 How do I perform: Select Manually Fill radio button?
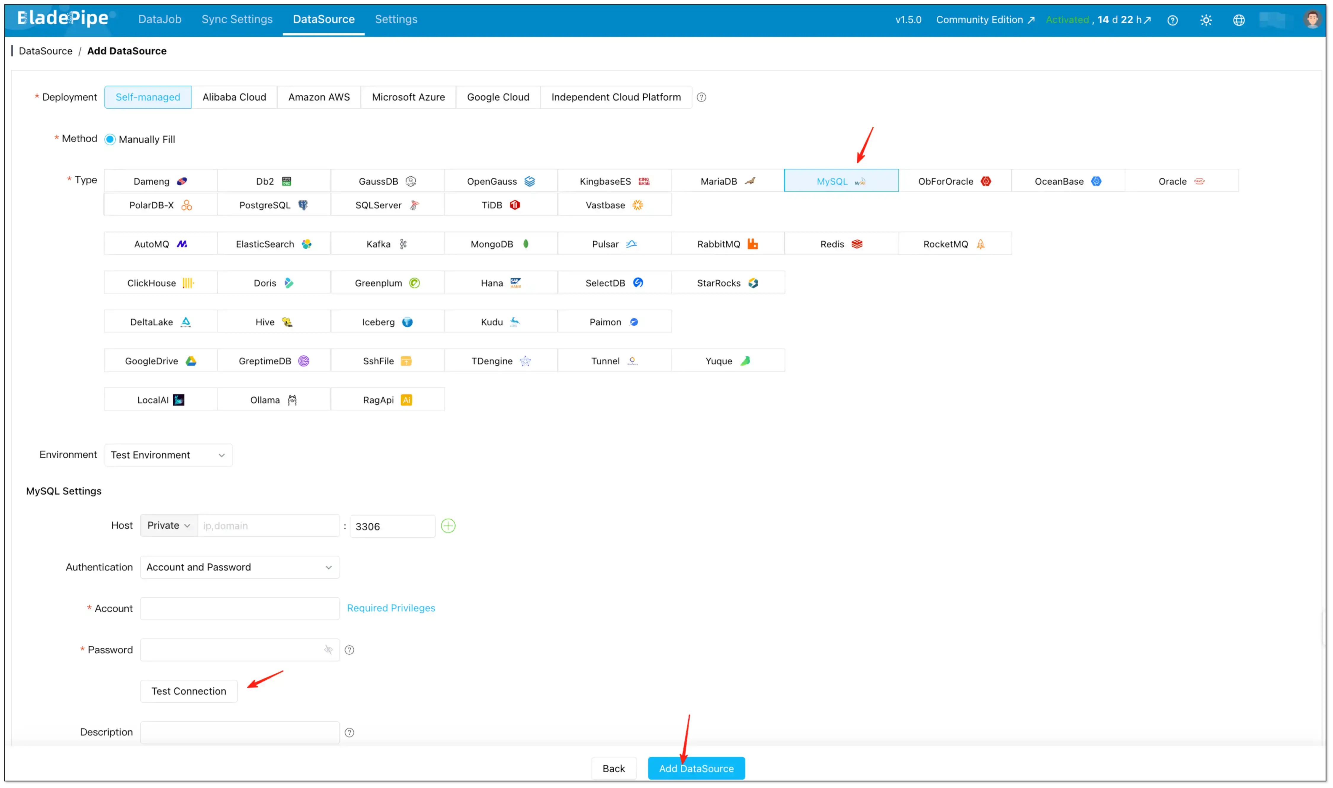(x=110, y=140)
